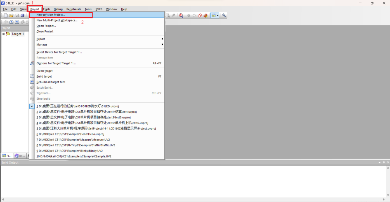
Task: Open the Debug menu
Action: 58,9
